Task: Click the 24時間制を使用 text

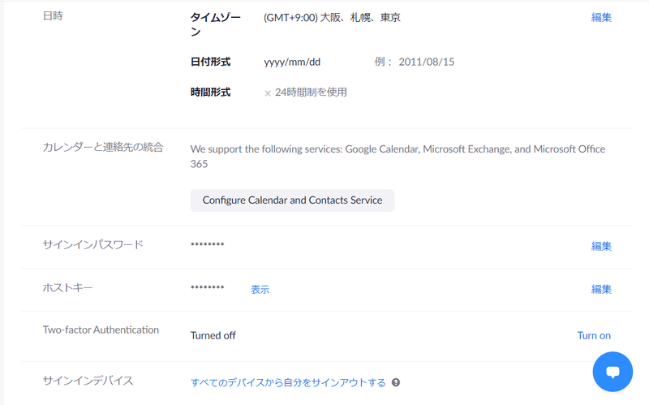Action: (311, 92)
